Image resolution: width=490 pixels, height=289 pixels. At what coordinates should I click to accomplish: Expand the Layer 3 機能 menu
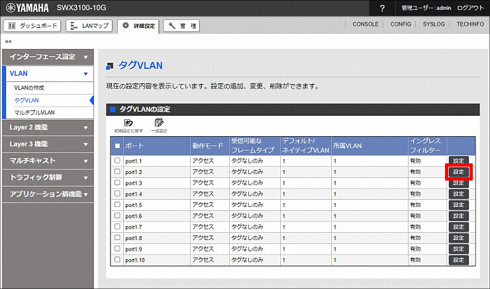tap(48, 144)
